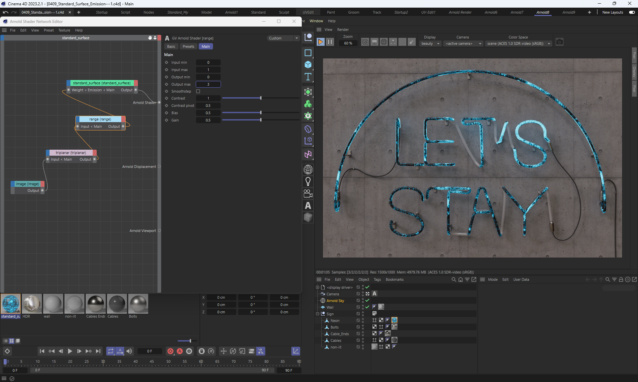Enable the Smoothstep checkbox
The height and width of the screenshot is (382, 638).
click(198, 91)
